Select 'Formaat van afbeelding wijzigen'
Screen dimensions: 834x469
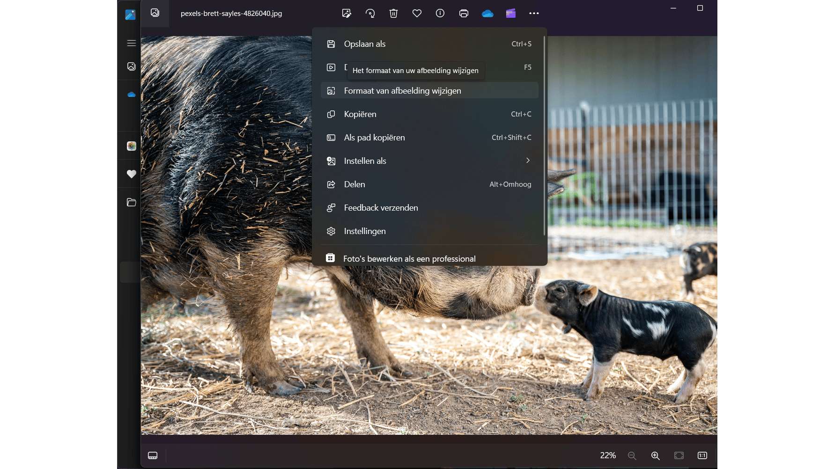429,91
